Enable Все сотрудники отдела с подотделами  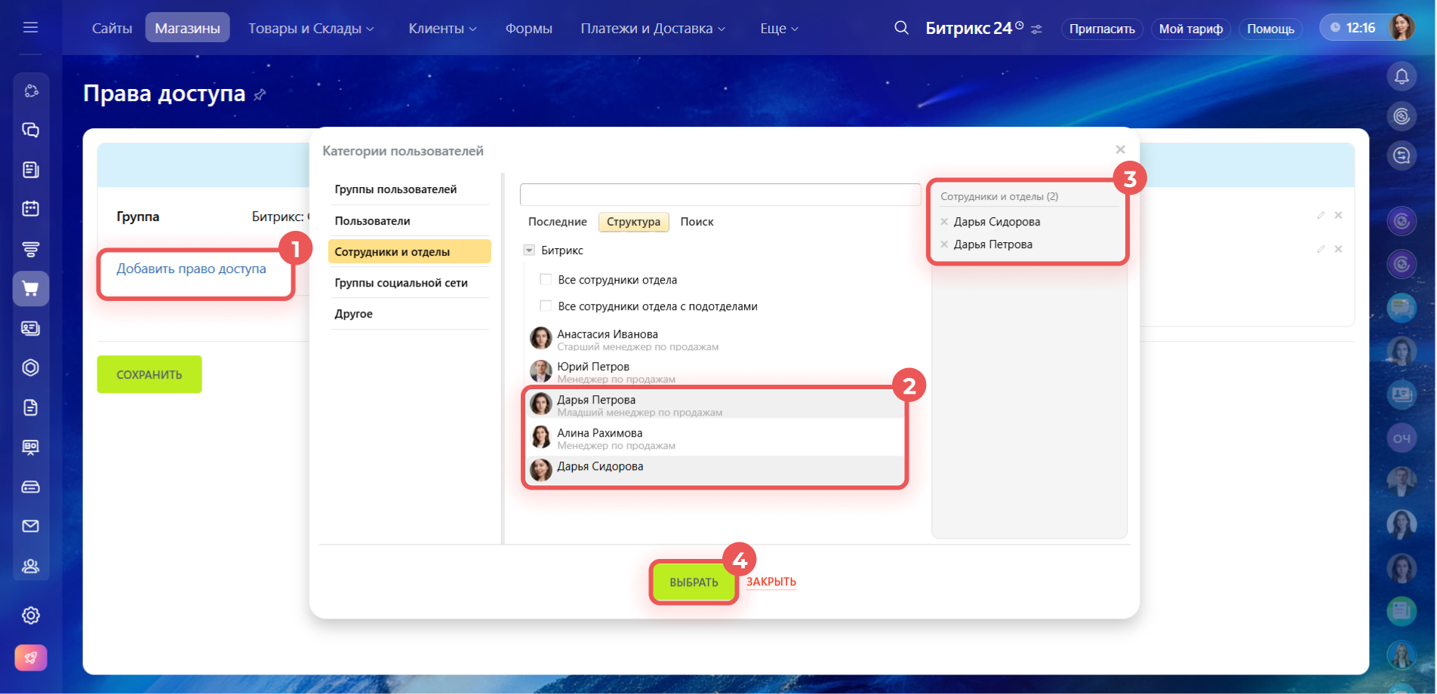click(x=546, y=306)
